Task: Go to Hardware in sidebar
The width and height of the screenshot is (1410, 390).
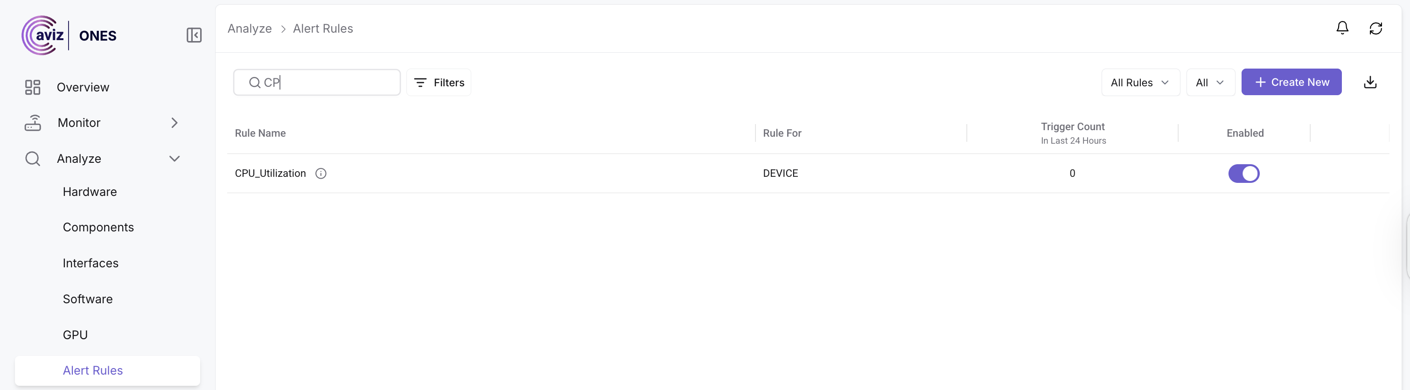Action: point(90,192)
